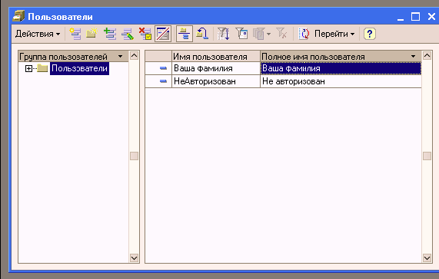Click the Set deletion mark icon
Image resolution: width=439 pixels, height=279 pixels.
(145, 34)
